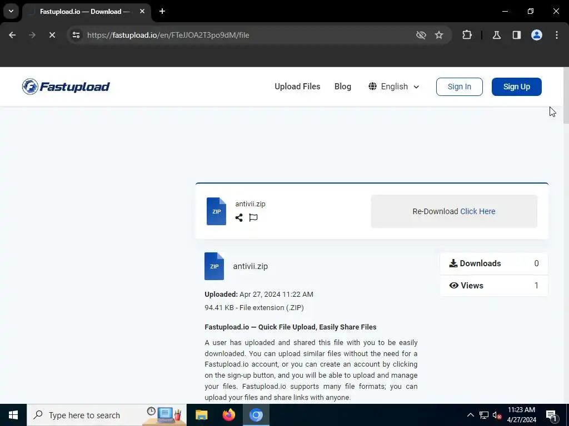
Task: Open the notification center icon
Action: tap(551, 415)
